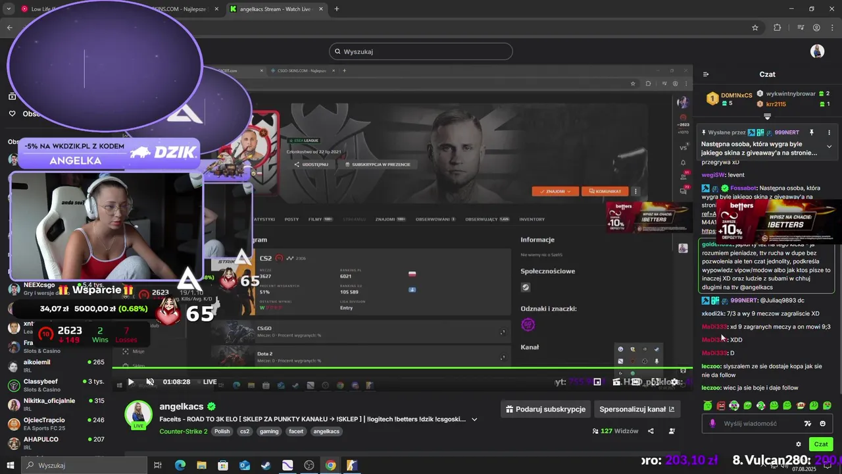
Task: Expand the pinned message chevron
Action: 829,146
